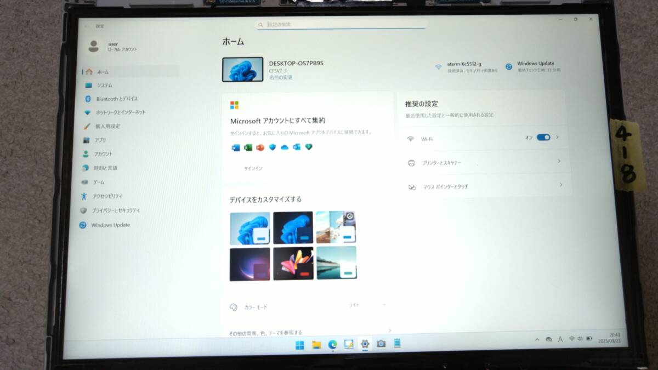The height and width of the screenshot is (370, 658).
Task: Open the ホーム page in sidebar
Action: [x=131, y=72]
